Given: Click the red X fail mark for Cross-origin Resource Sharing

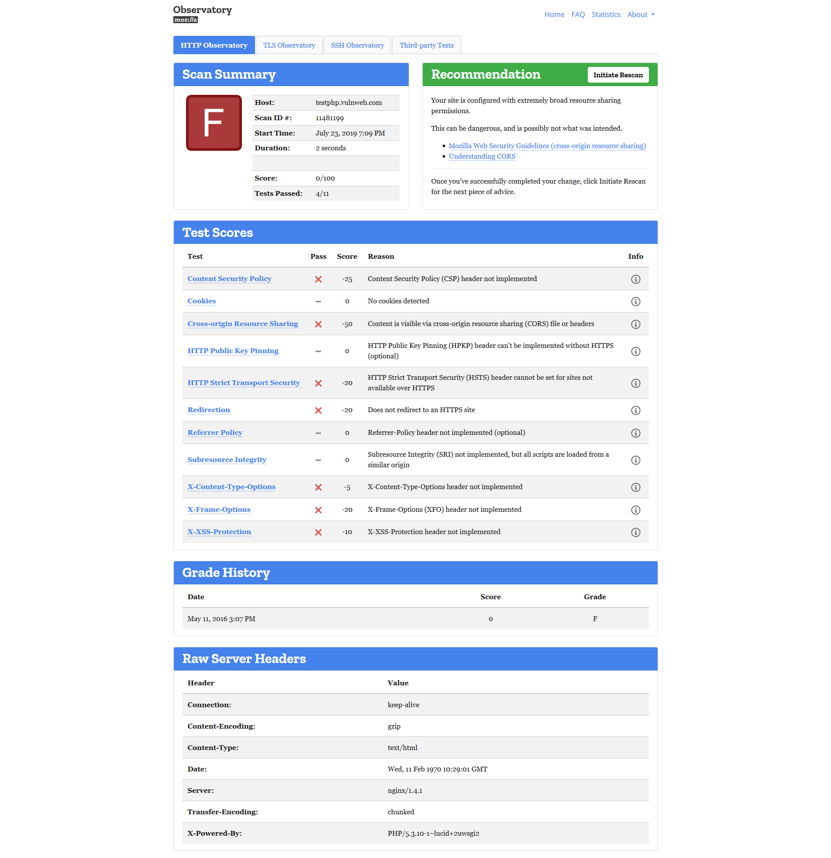Looking at the screenshot, I should tap(318, 324).
